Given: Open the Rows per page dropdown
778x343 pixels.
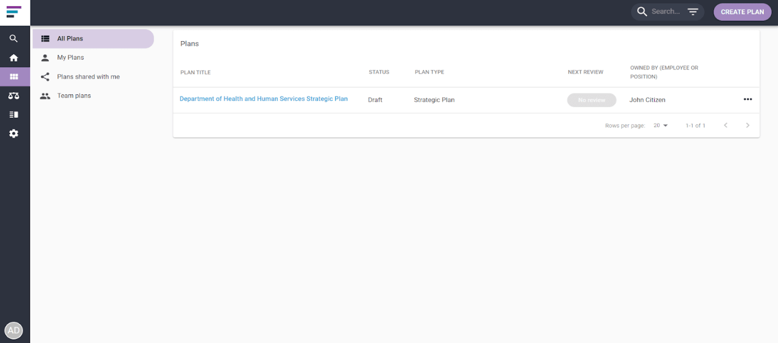Looking at the screenshot, I should pos(660,125).
